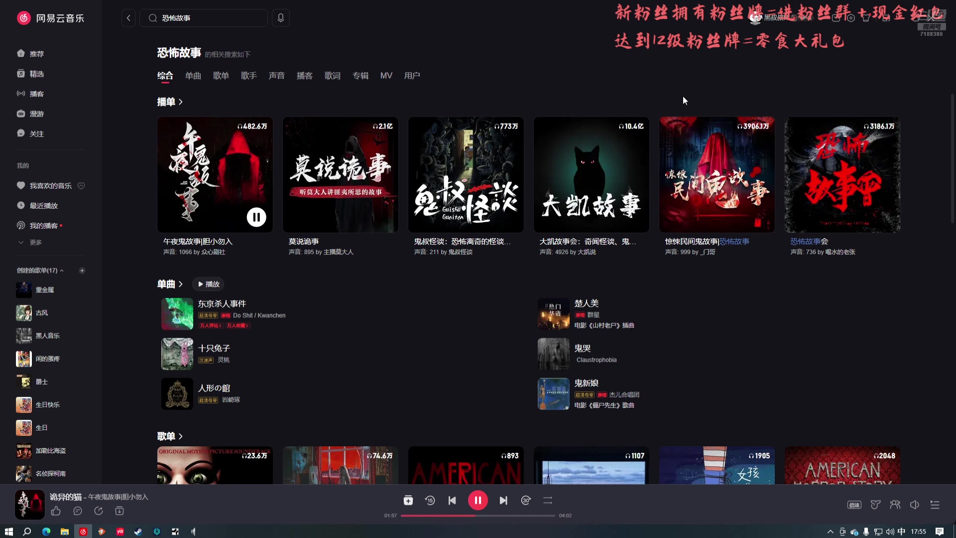Fast forward 30 seconds
This screenshot has width=956, height=538.
tap(526, 501)
